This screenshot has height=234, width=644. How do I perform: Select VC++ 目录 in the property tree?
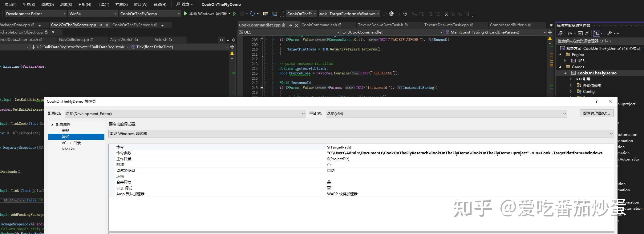[71, 143]
